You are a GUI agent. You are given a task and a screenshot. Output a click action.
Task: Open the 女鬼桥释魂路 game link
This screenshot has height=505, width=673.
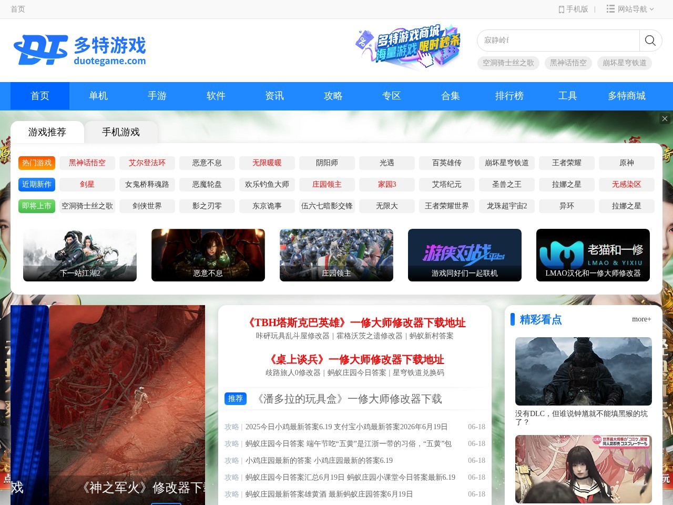(147, 185)
